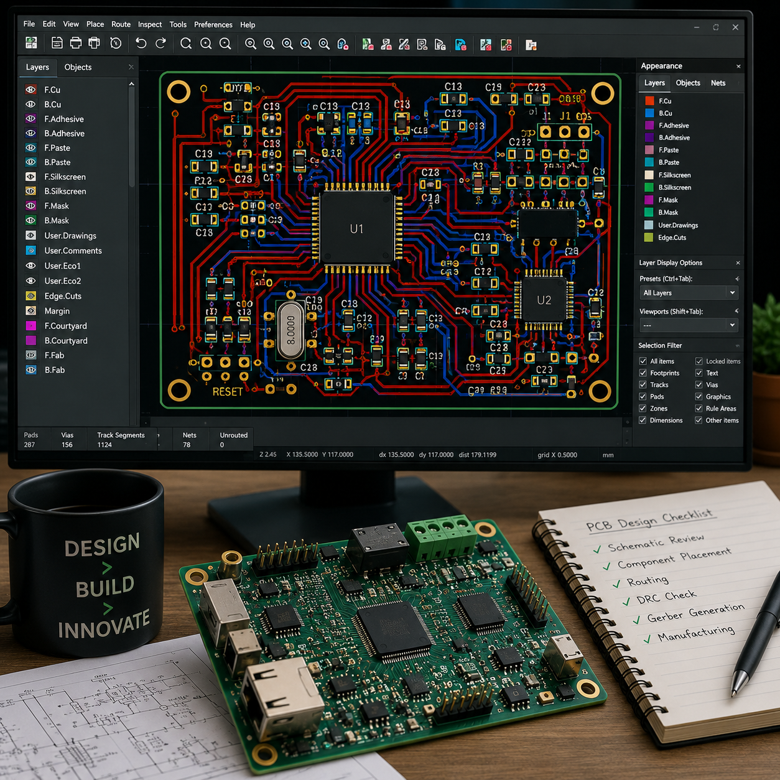Open the File menu
This screenshot has height=780, width=780.
tap(29, 24)
